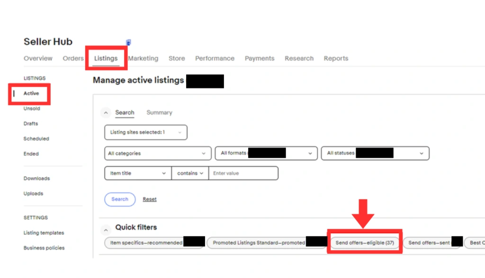Switch to the Summary sub-tab
Image resolution: width=485 pixels, height=278 pixels.
159,113
